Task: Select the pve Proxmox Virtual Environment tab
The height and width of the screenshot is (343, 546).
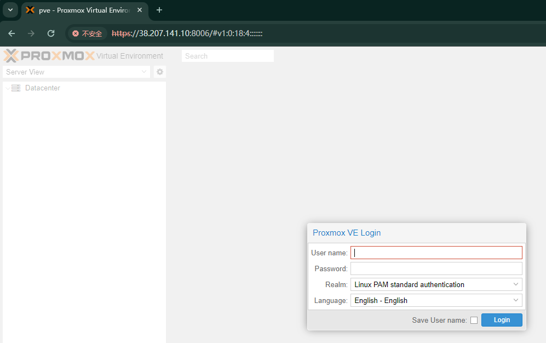Action: tap(84, 10)
